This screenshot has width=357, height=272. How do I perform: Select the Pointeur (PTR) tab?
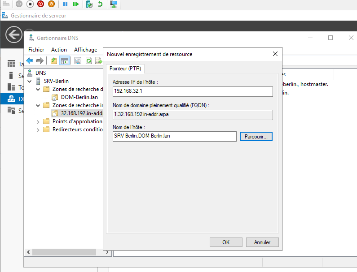[125, 69]
